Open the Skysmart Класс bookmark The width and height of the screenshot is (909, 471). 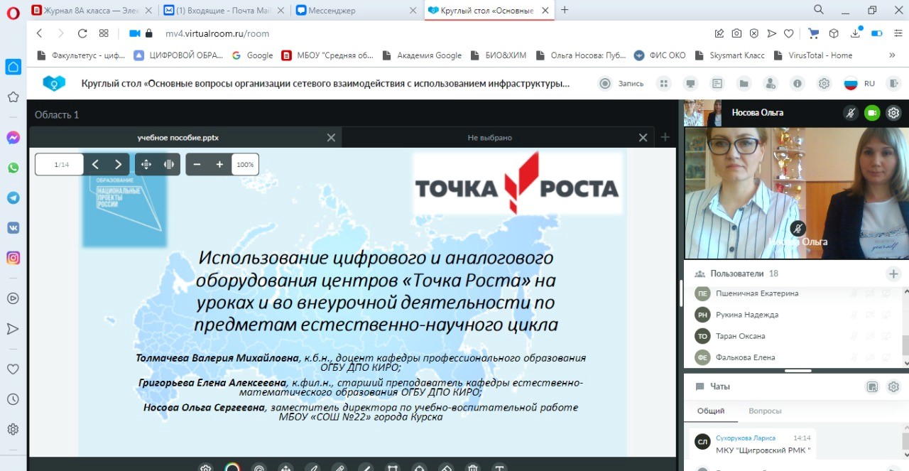coord(731,55)
